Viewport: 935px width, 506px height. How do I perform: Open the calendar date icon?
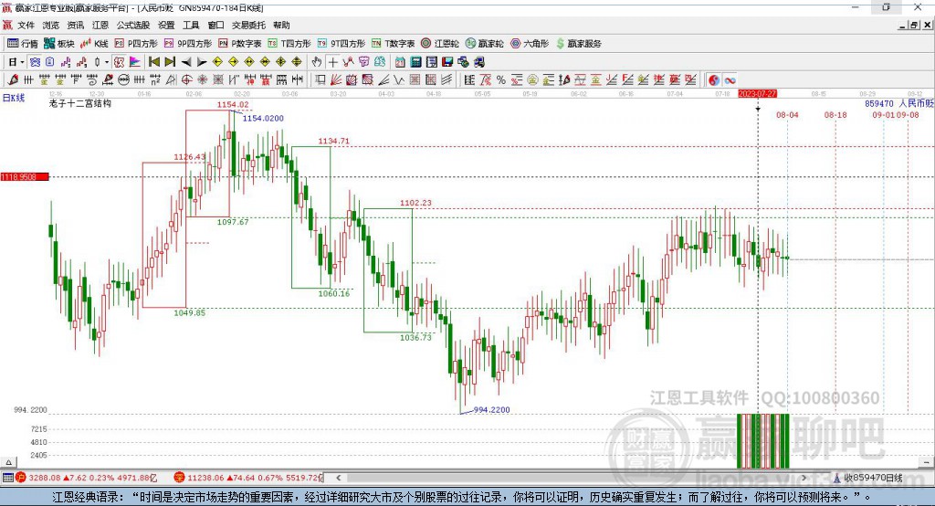coord(400,62)
